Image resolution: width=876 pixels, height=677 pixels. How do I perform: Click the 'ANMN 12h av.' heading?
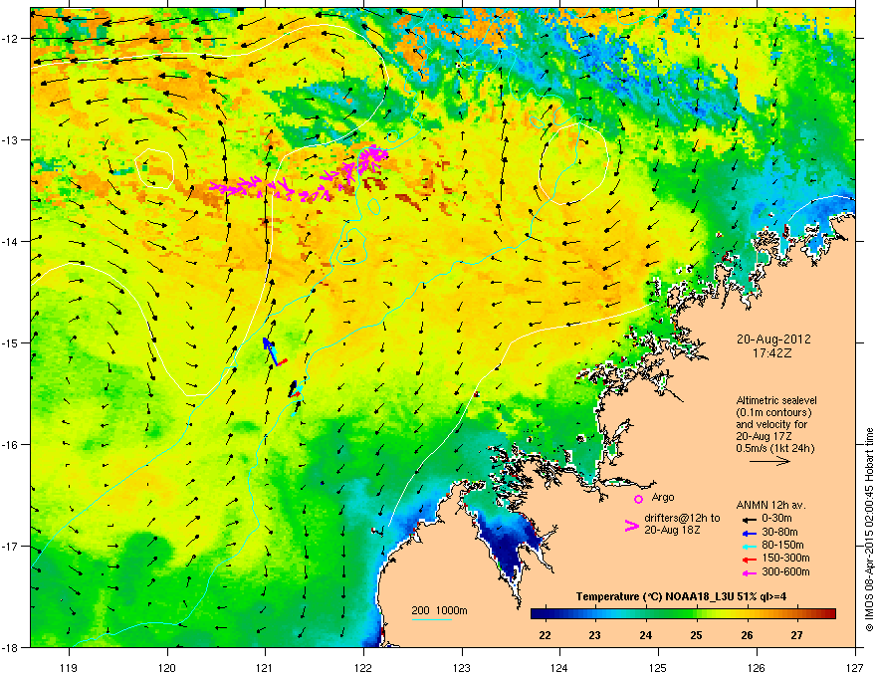tap(770, 505)
